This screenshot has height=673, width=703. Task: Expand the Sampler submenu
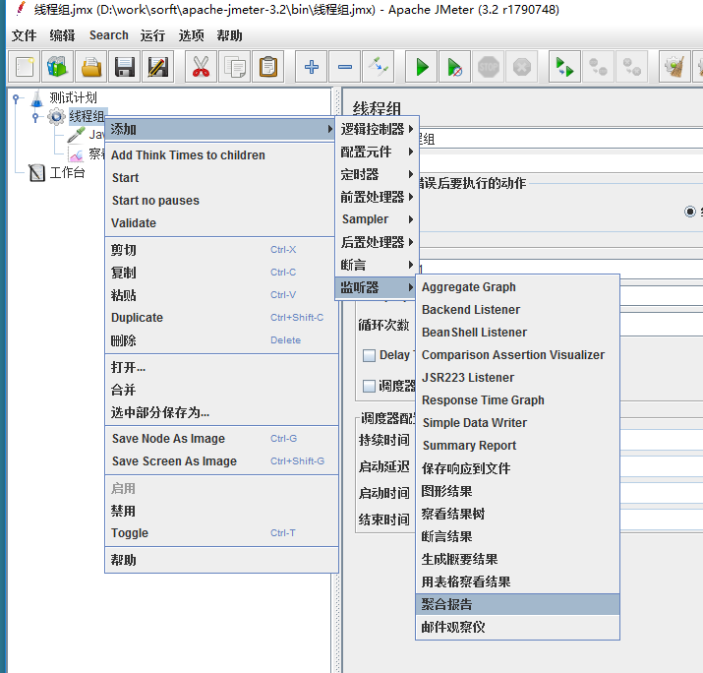point(377,219)
